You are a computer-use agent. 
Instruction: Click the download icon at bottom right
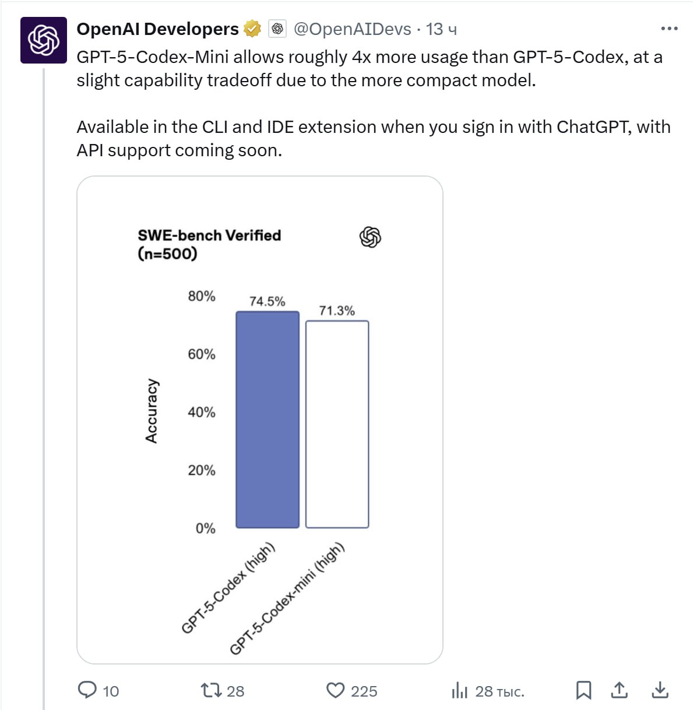coord(662,691)
